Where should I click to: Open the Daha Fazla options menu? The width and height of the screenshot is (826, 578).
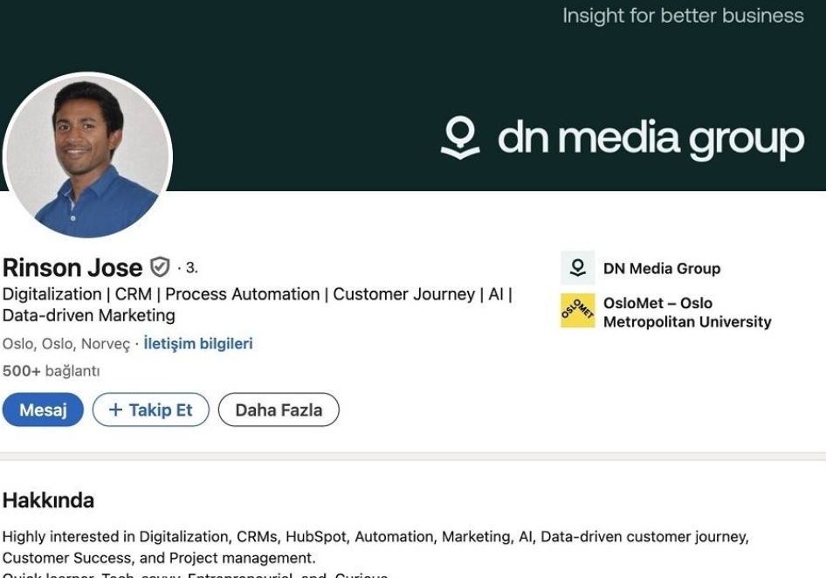279,409
